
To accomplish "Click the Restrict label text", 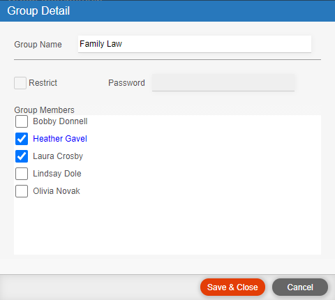I will [x=43, y=83].
